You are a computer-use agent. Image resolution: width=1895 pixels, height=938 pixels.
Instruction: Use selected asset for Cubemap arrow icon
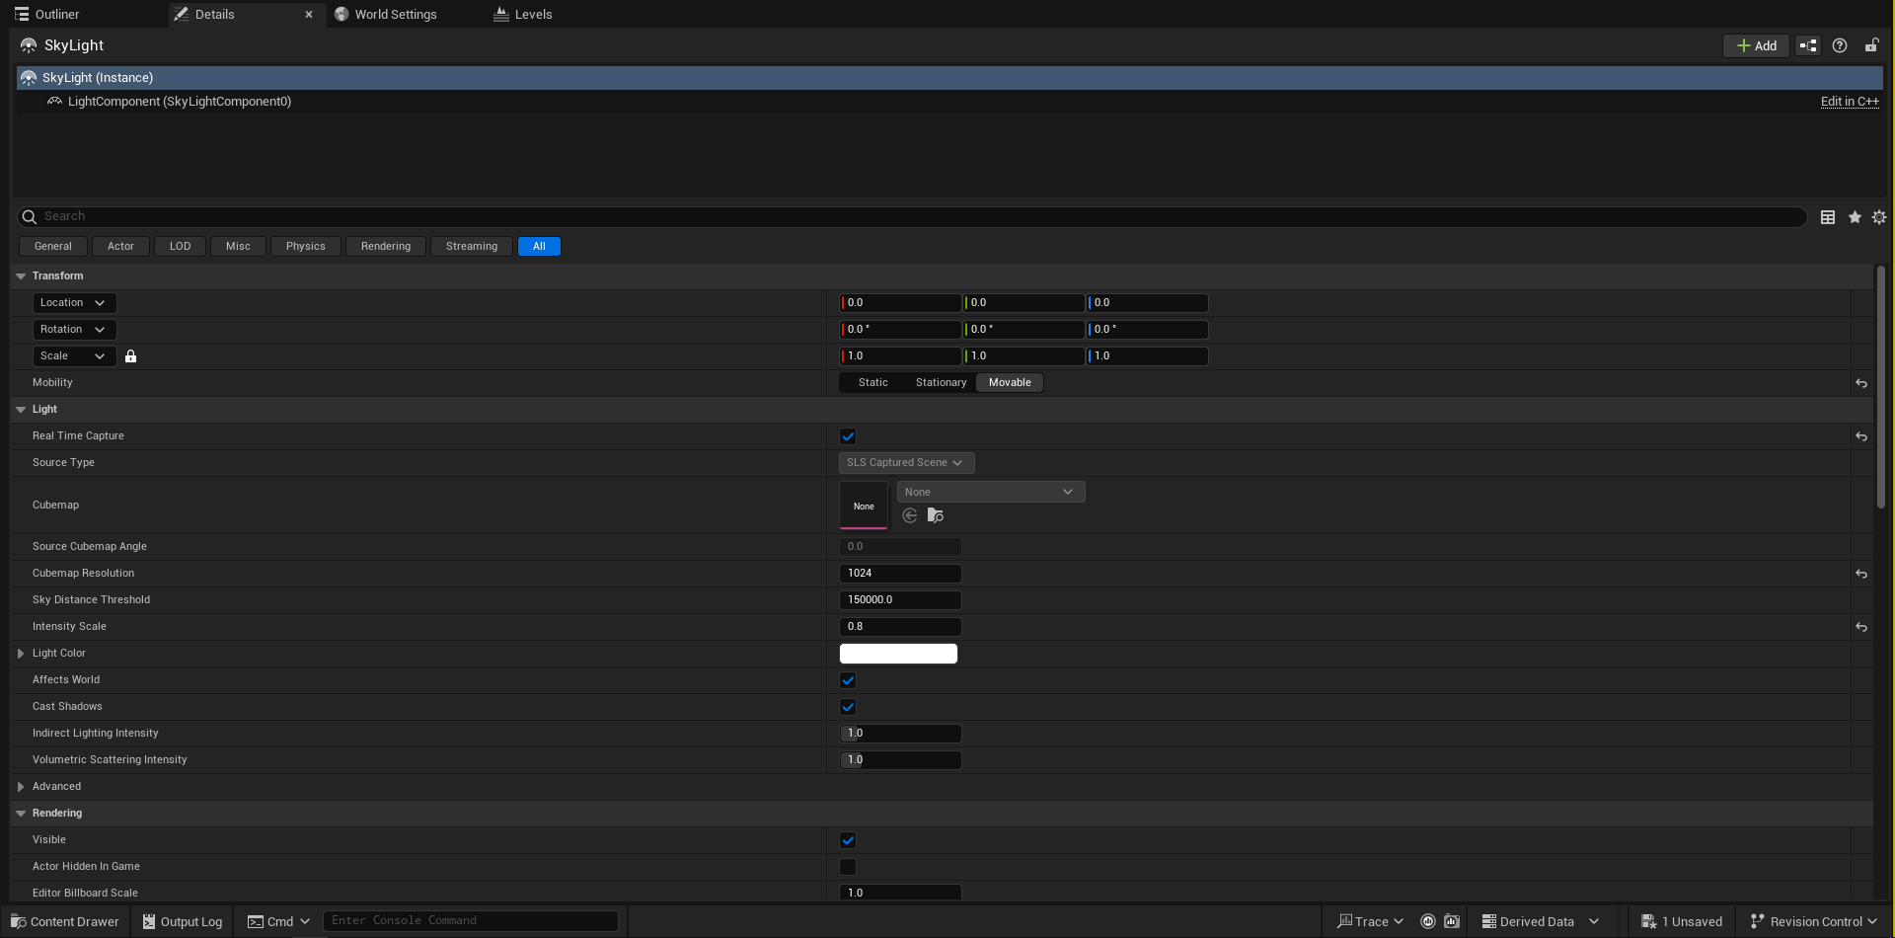tap(910, 515)
